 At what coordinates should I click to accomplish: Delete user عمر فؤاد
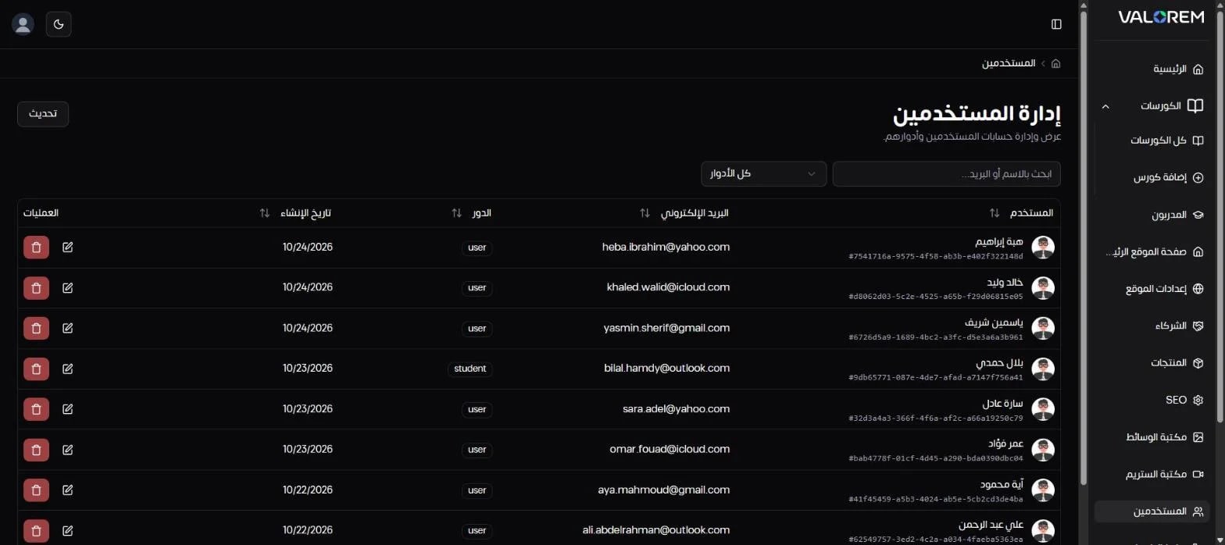pyautogui.click(x=36, y=450)
